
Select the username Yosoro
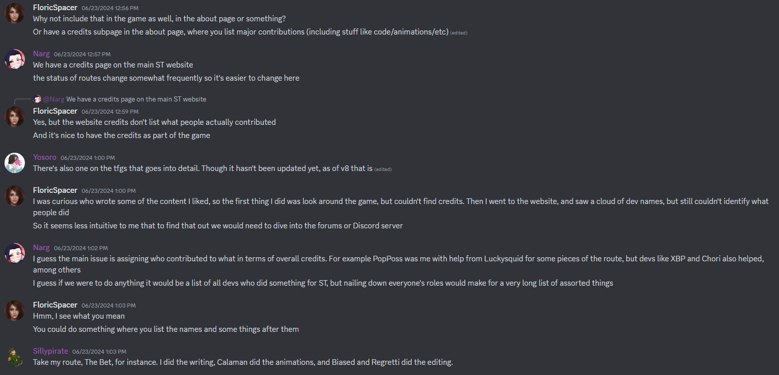coord(45,157)
